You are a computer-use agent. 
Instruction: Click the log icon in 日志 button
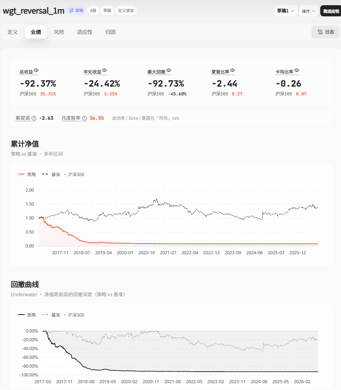coord(320,32)
